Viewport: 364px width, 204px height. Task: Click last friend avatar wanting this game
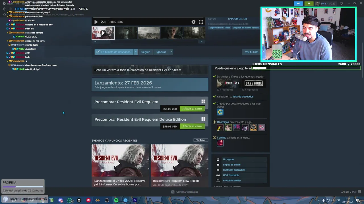pyautogui.click(x=262, y=128)
